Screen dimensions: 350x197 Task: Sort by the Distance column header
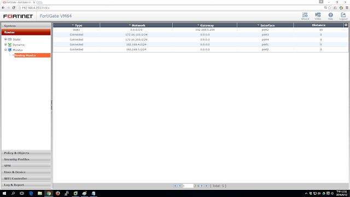318,25
